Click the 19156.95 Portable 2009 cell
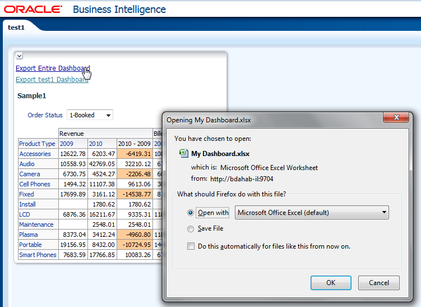 [x=73, y=245]
